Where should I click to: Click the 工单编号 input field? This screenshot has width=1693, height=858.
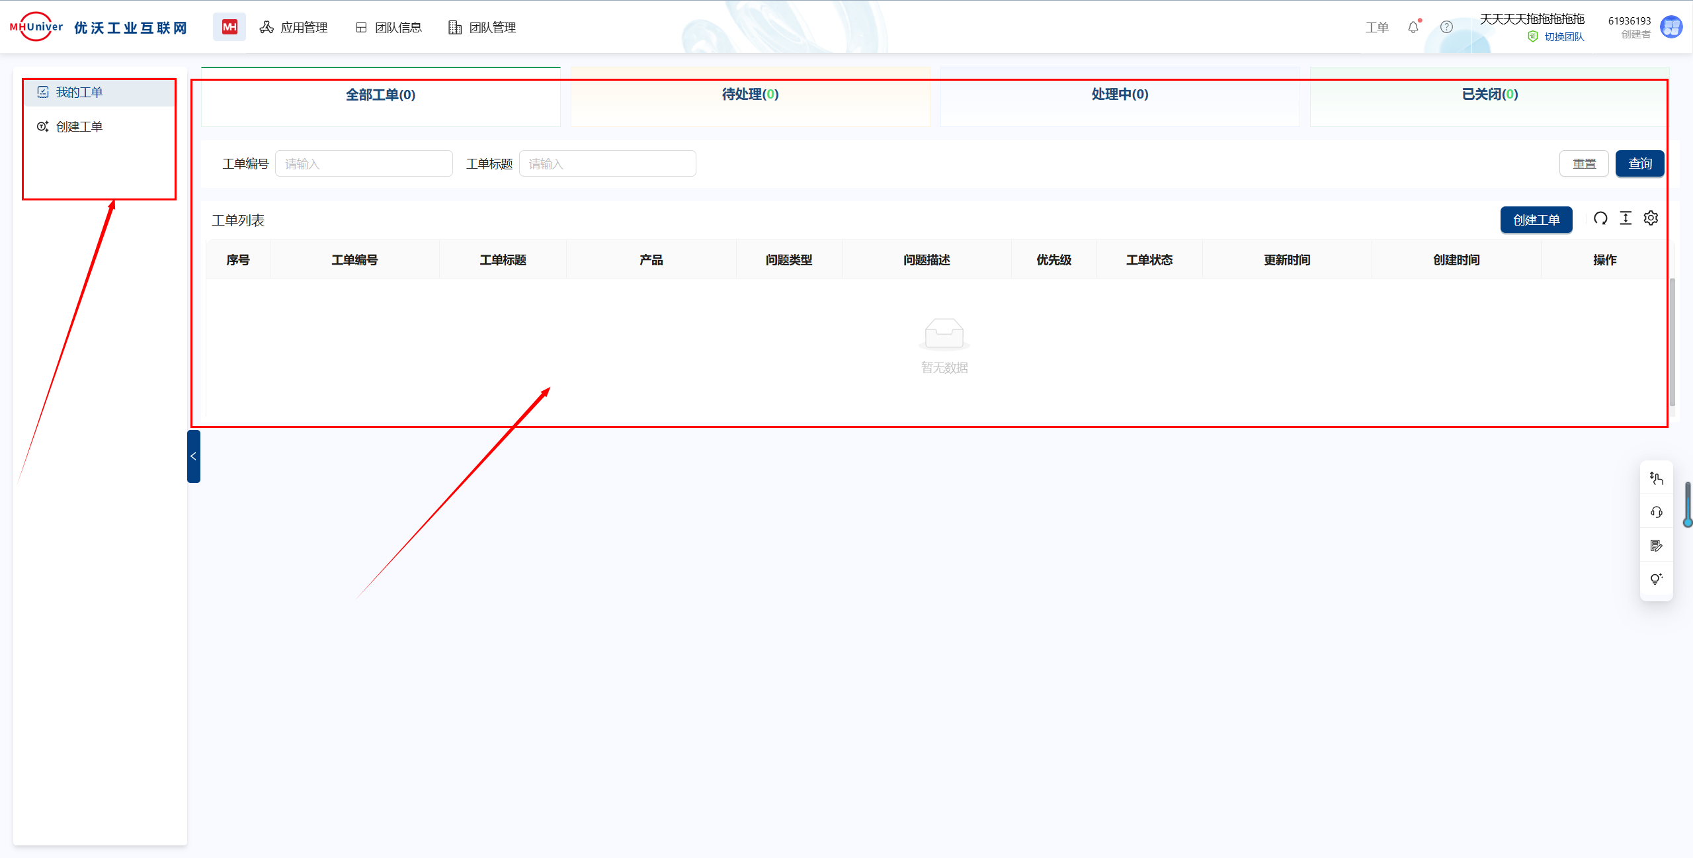364,163
